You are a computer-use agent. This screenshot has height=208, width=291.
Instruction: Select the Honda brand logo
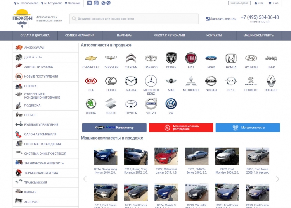click(231, 58)
